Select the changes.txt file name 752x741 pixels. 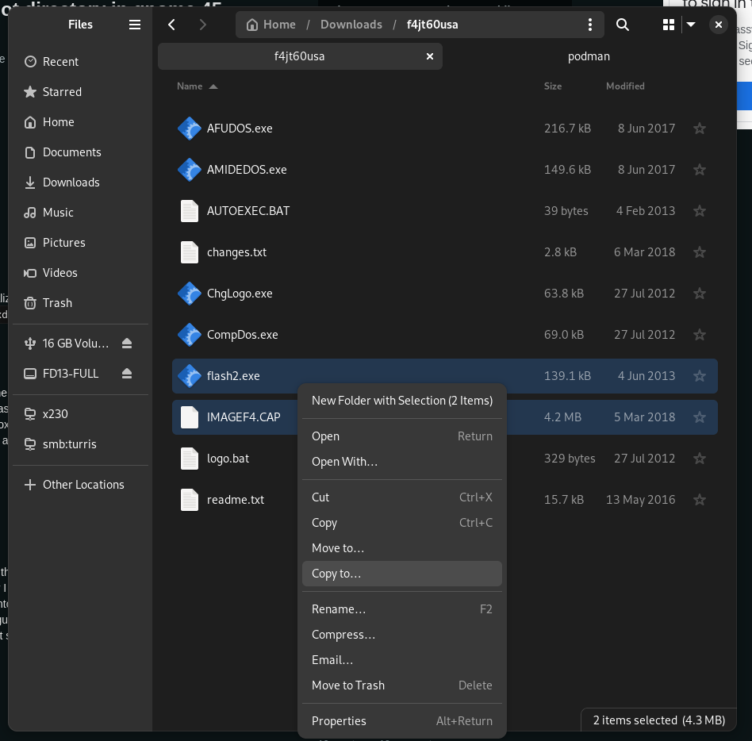tap(236, 252)
